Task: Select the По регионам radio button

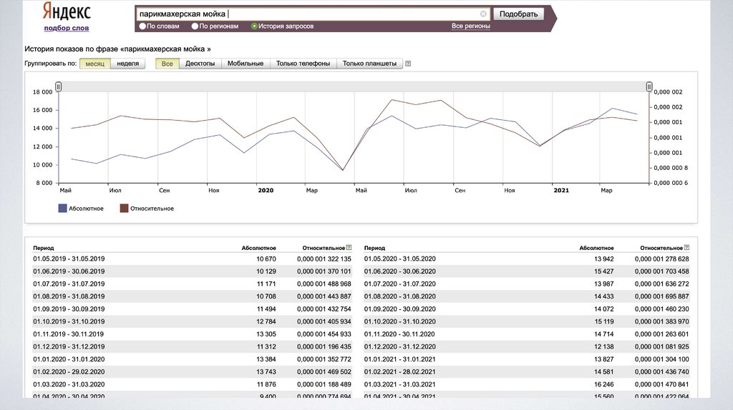Action: point(195,26)
